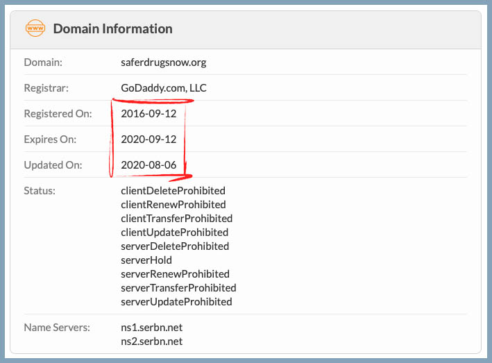The height and width of the screenshot is (363, 492).
Task: Click the clientTransferProhibited status
Action: [x=176, y=219]
